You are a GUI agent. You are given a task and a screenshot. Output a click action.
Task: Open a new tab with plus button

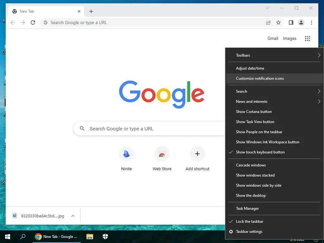click(x=91, y=11)
